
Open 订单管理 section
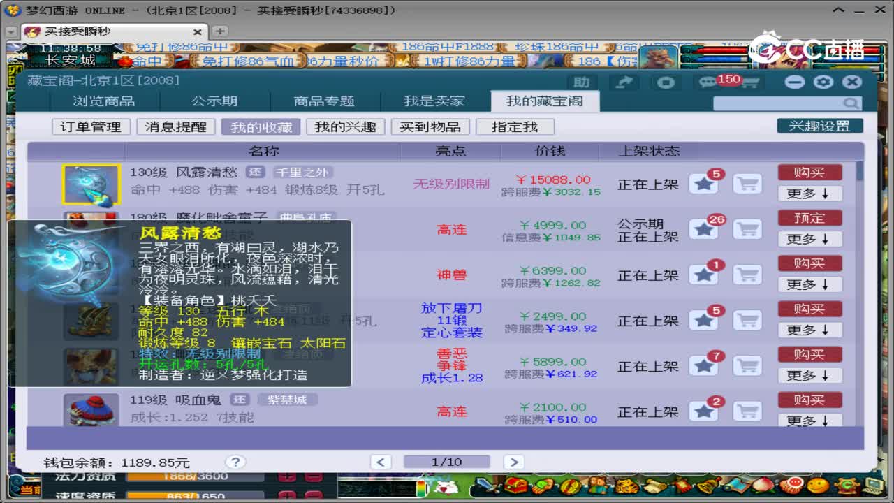[x=91, y=127]
